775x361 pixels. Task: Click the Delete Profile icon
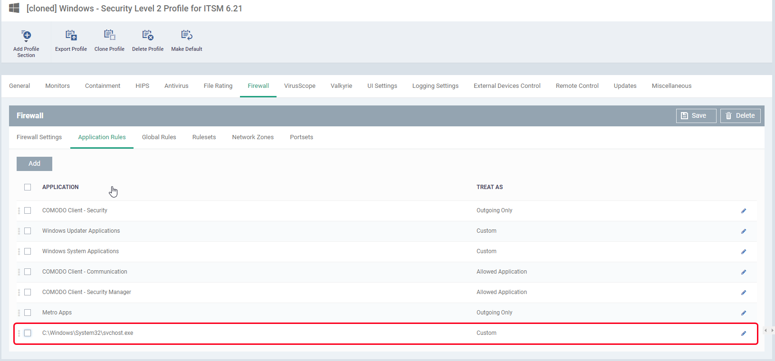(148, 35)
